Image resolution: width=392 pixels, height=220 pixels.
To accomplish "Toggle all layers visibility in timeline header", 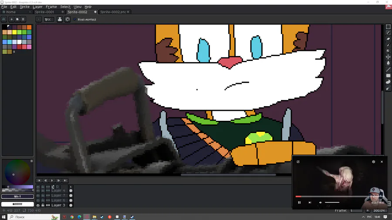I will coord(38,187).
